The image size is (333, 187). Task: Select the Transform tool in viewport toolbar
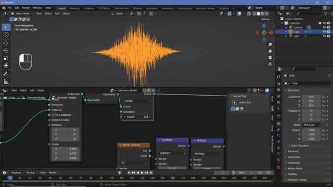6,65
